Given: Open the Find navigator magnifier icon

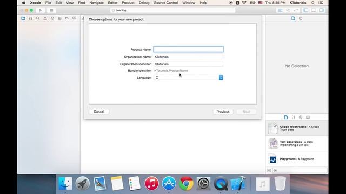Looking at the screenshot, I should 38,18.
